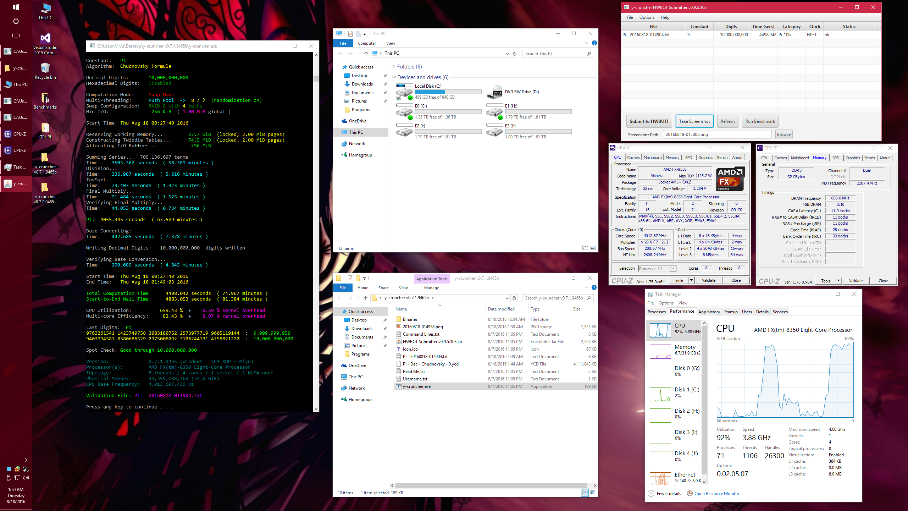The image size is (908, 511).
Task: Open Options menu in HWBOT Submitter
Action: click(647, 17)
